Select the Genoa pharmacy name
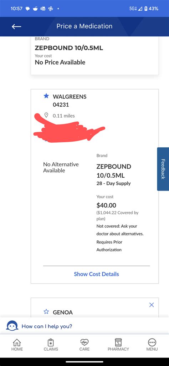 pyautogui.click(x=63, y=312)
